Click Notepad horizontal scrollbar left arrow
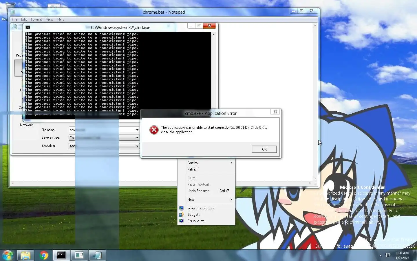This screenshot has height=261, width=417. [12, 183]
